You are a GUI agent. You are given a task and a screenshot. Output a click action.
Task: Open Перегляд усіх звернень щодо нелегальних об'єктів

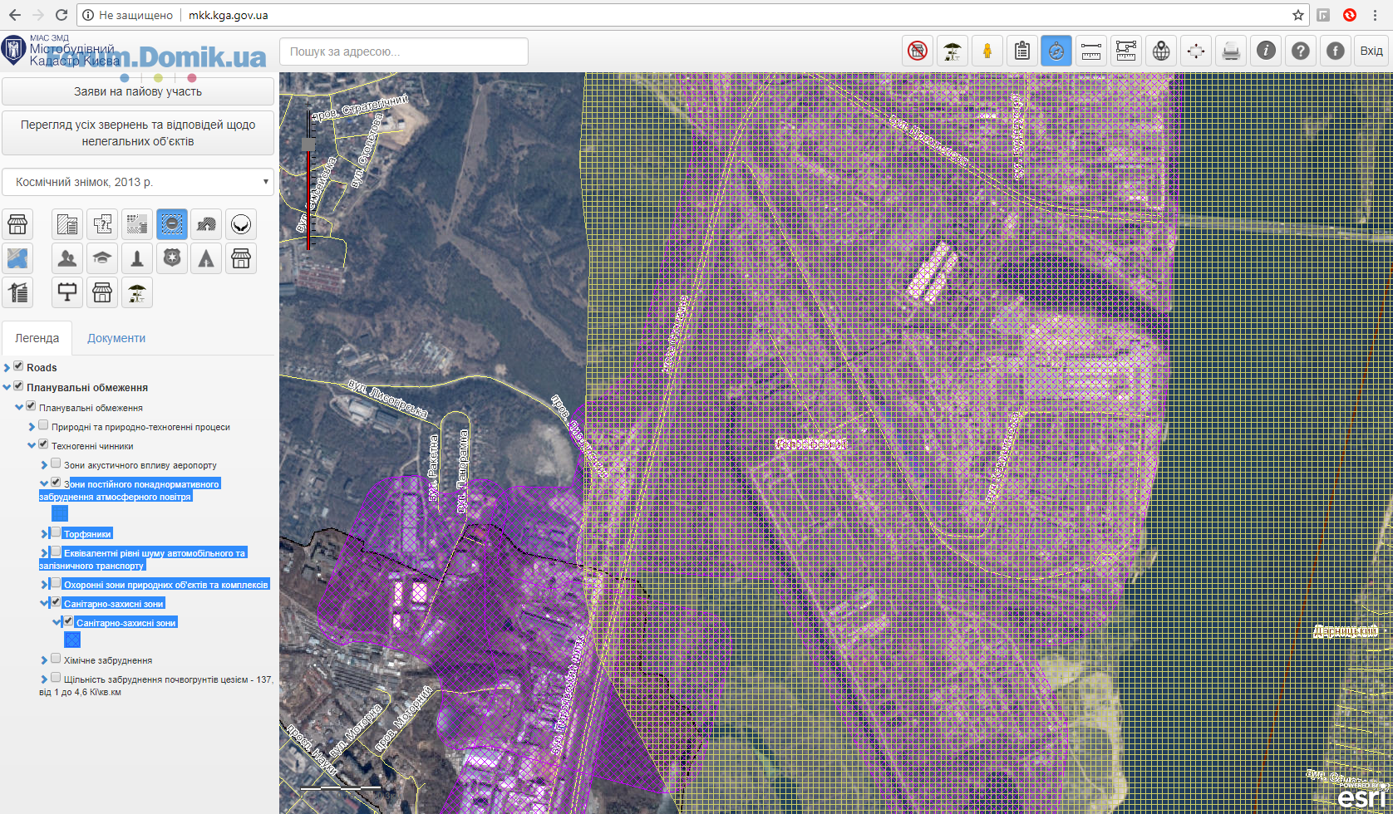(x=138, y=133)
